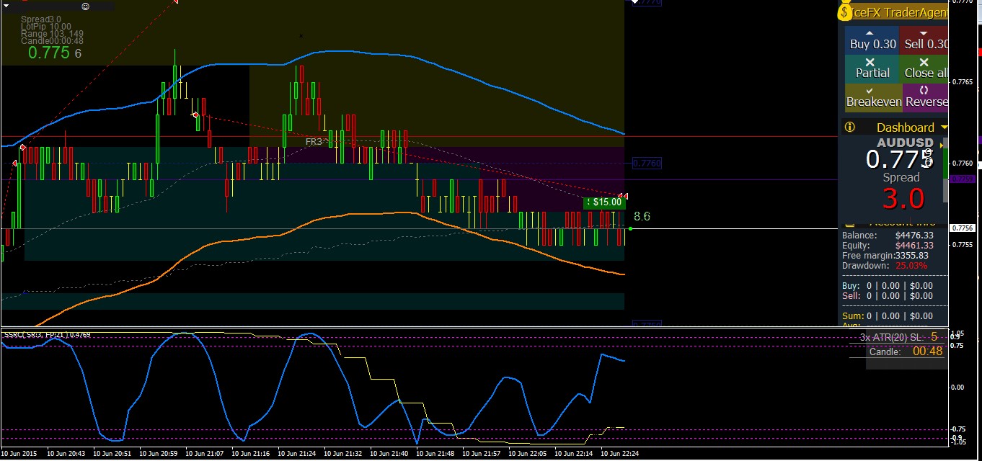Viewport: 982px width, 461px height.
Task: Click the Breakeven button
Action: point(872,97)
